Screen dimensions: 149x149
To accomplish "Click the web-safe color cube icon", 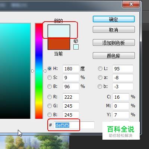I will coord(76,41).
